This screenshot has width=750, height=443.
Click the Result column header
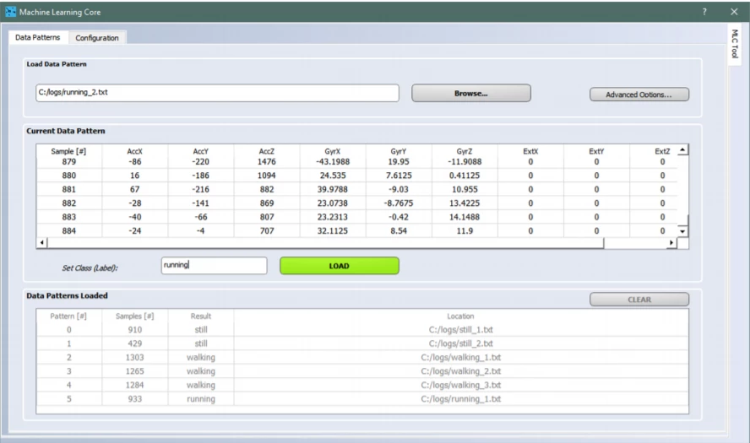(x=201, y=316)
